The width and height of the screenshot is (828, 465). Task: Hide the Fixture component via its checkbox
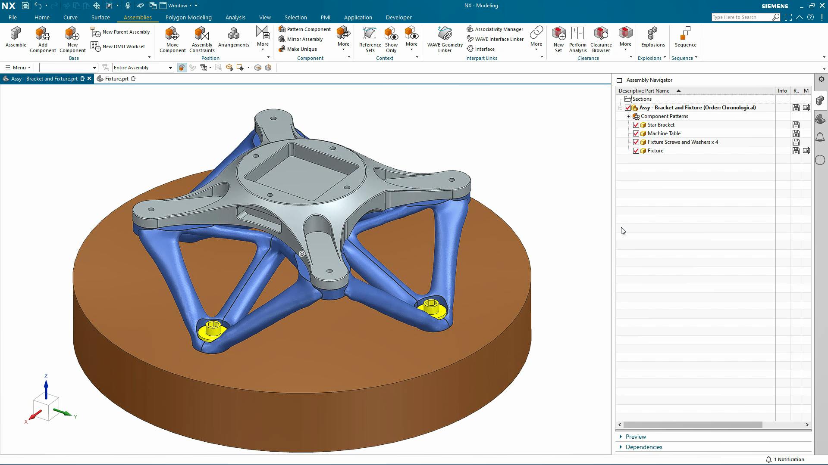pyautogui.click(x=636, y=151)
